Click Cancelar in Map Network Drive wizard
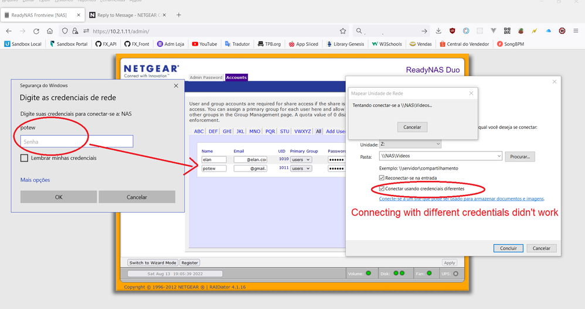585x309 pixels. [x=542, y=248]
